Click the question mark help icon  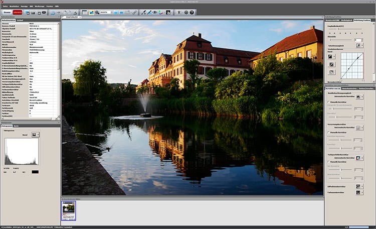point(193,12)
